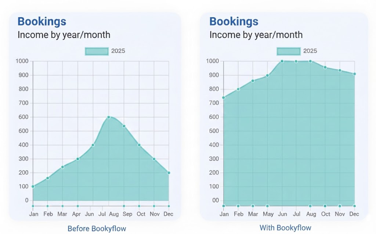Click the left chart's 'Income by year/month' subtitle

[x=64, y=35]
